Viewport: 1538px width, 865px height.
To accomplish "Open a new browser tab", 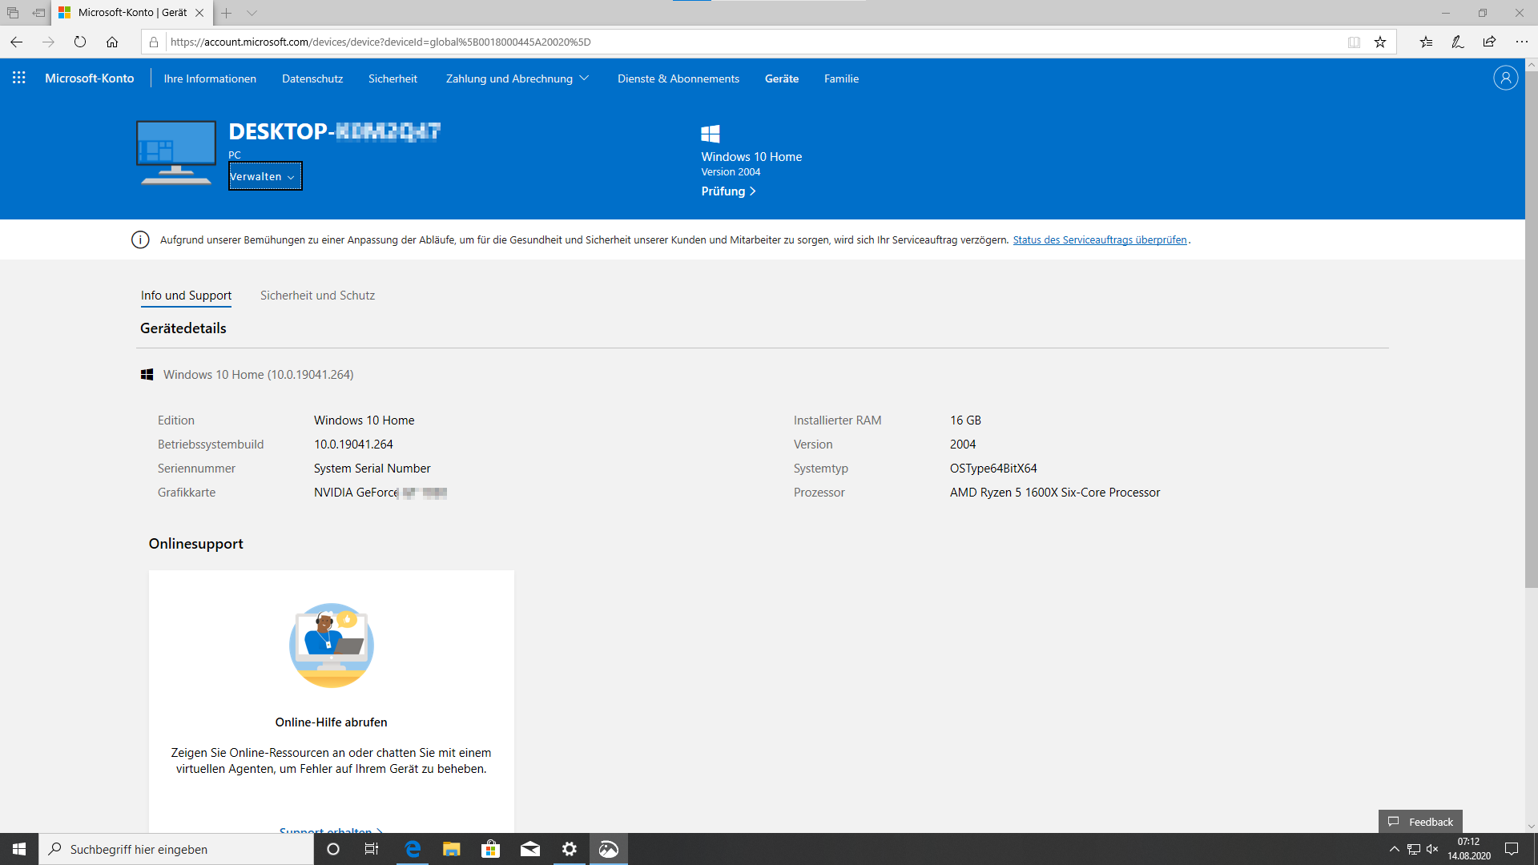I will pos(227,13).
